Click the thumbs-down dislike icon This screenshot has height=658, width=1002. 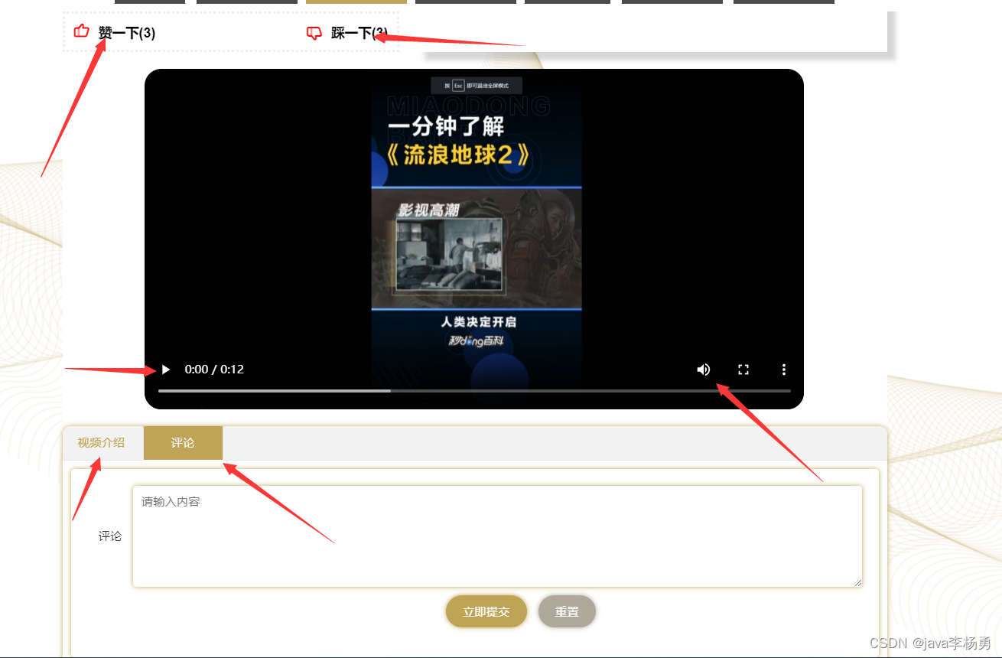314,33
